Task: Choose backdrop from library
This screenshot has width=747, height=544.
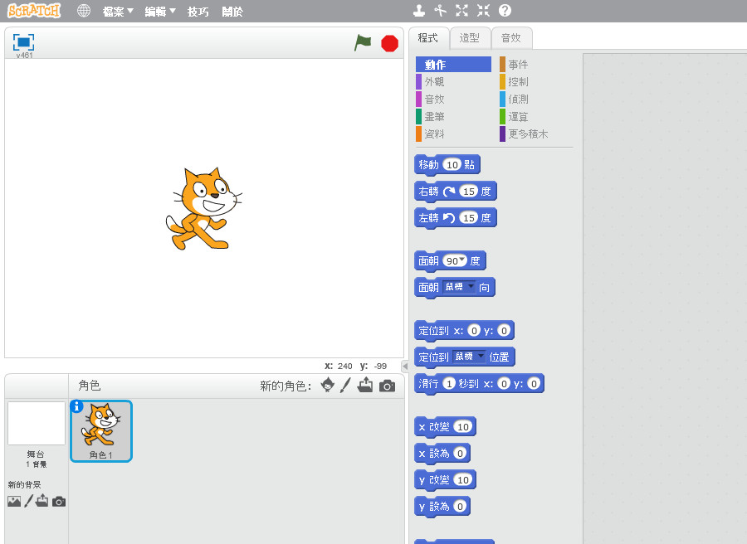Action: tap(14, 501)
